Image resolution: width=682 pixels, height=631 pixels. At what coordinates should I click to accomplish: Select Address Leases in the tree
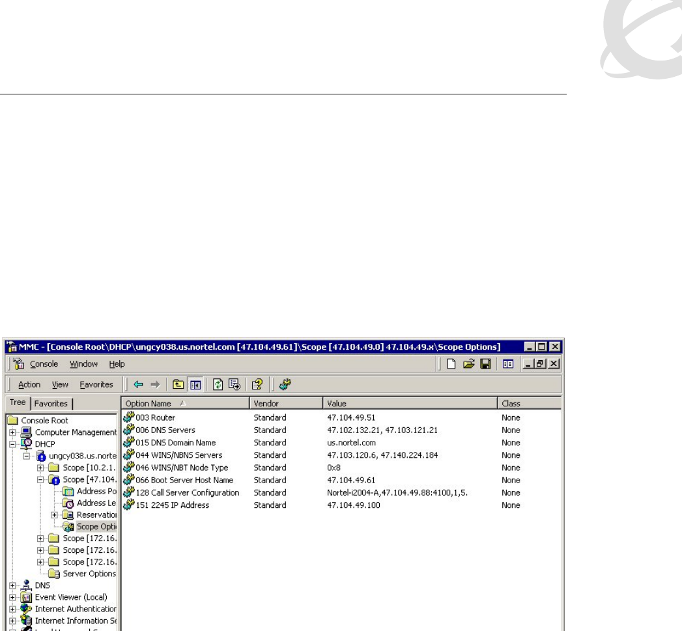(x=96, y=503)
